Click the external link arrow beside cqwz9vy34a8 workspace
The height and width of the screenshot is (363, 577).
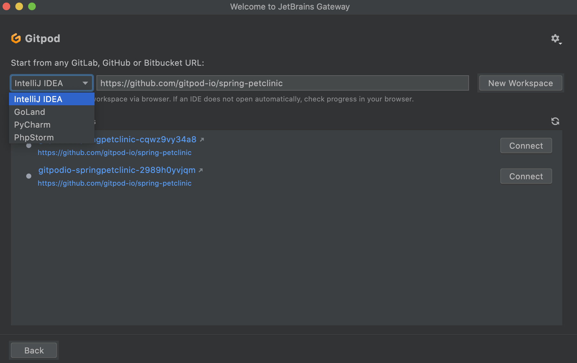203,139
